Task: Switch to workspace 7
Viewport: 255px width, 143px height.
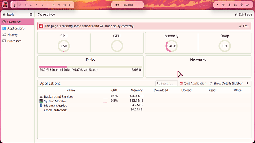Action: pos(48,5)
